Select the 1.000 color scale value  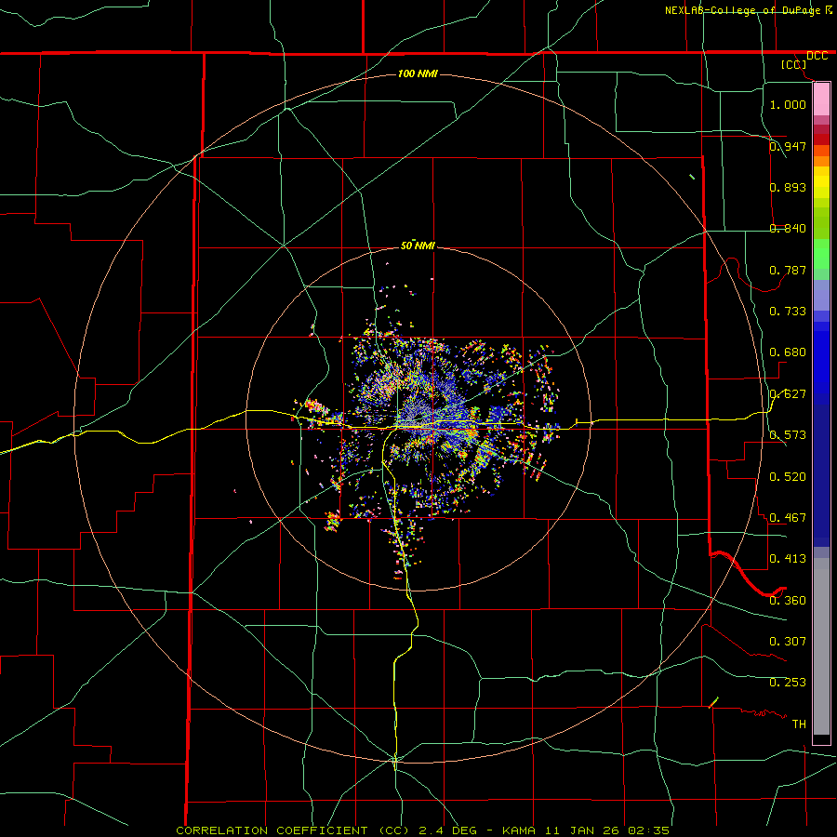(x=788, y=104)
